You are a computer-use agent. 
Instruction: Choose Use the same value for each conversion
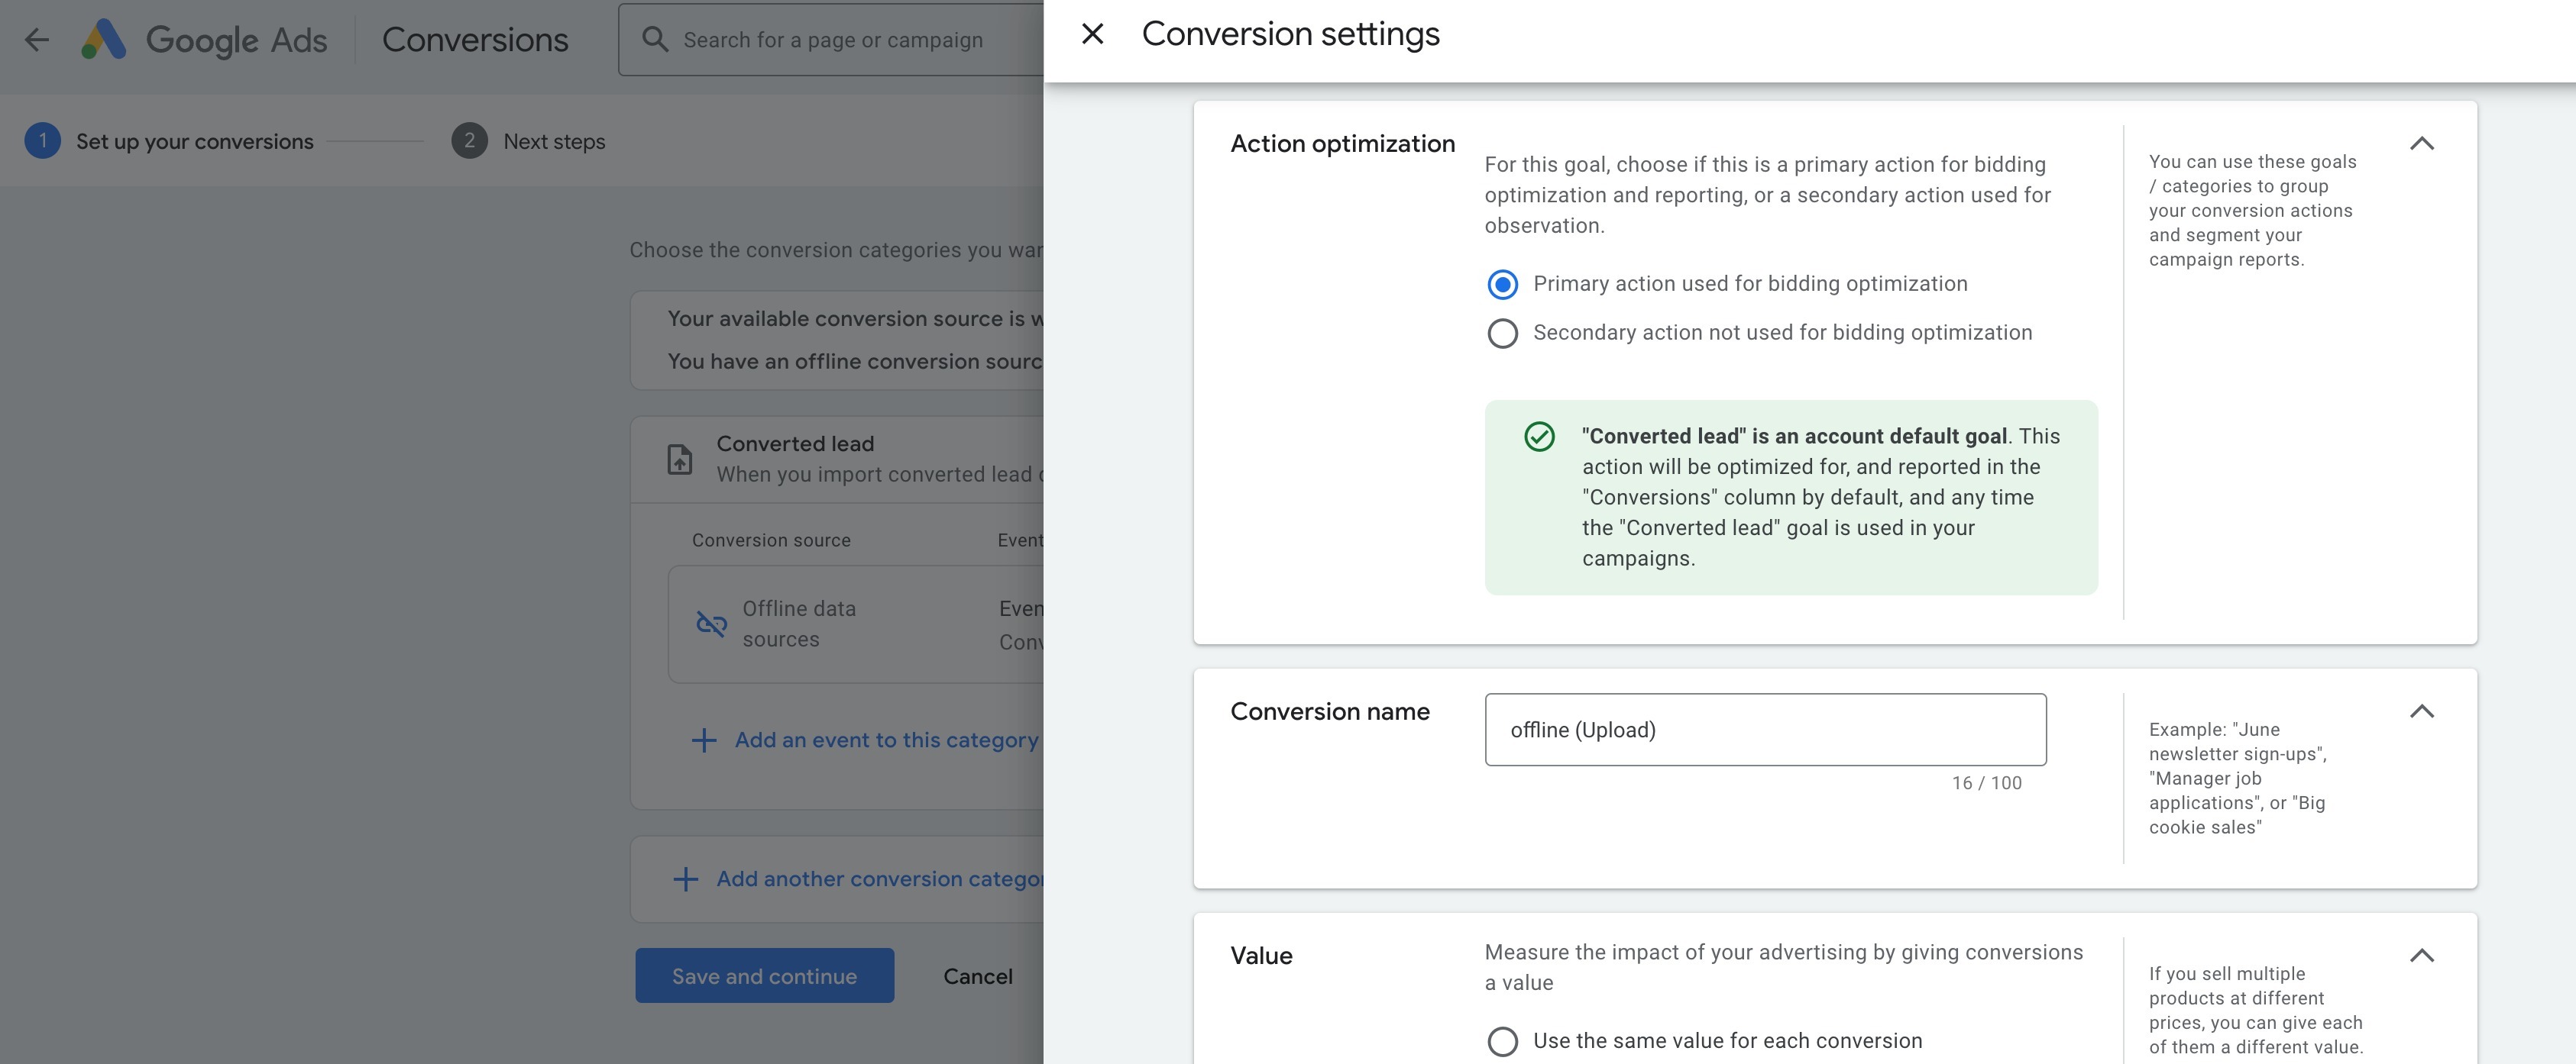tap(1502, 1041)
